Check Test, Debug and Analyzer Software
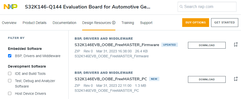 (10, 81)
